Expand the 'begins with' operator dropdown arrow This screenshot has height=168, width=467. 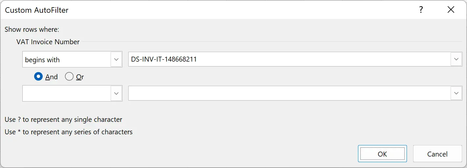tap(116, 59)
